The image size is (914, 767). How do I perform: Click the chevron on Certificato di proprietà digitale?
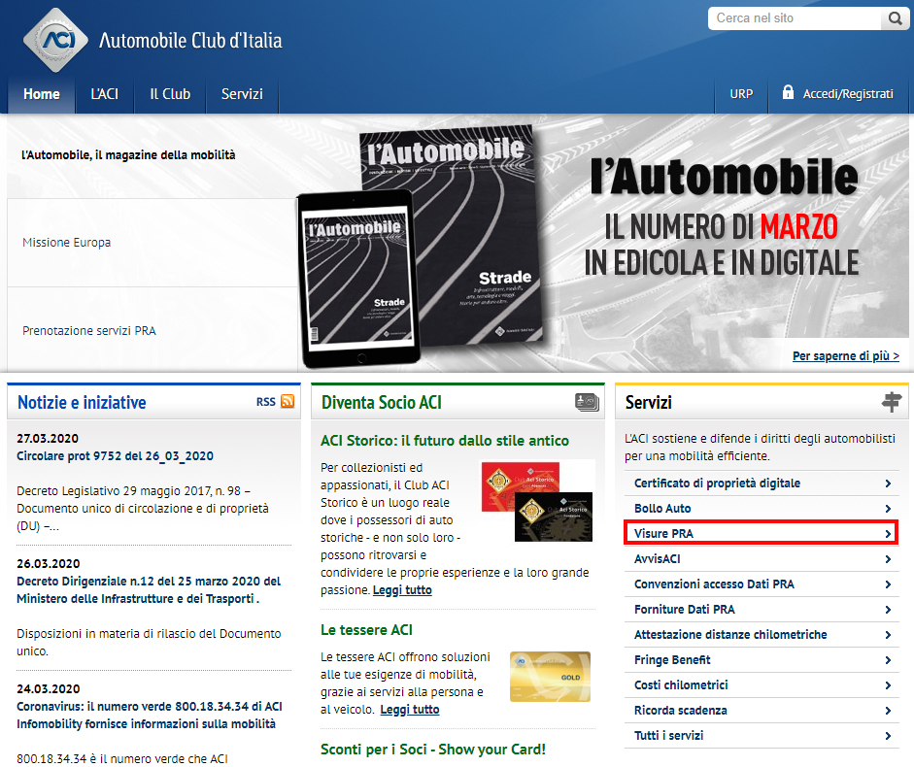[x=888, y=484]
